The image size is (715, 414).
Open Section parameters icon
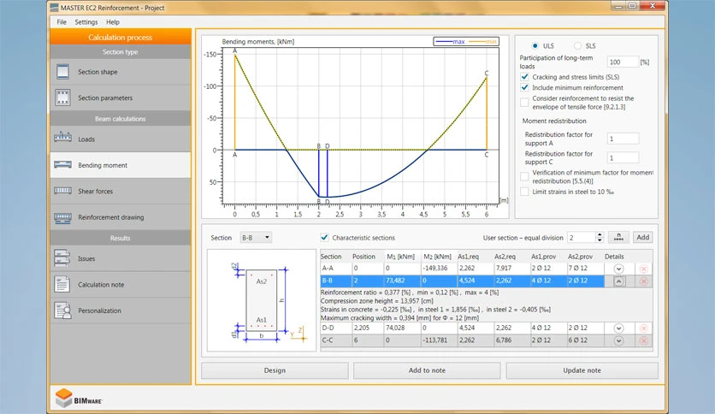tap(63, 98)
